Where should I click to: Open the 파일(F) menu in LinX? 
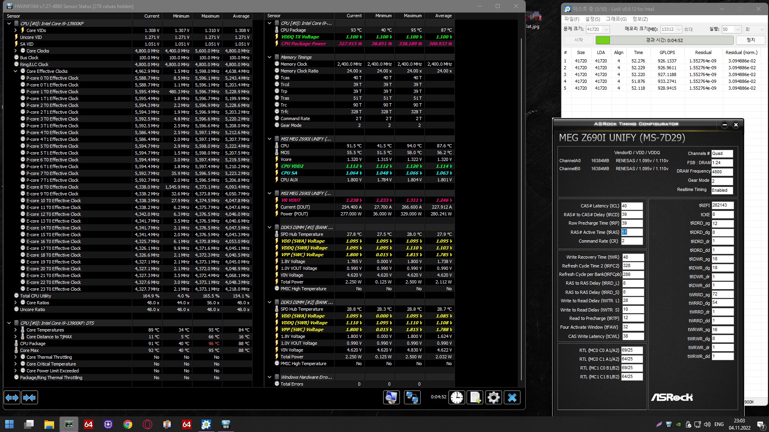click(x=571, y=19)
